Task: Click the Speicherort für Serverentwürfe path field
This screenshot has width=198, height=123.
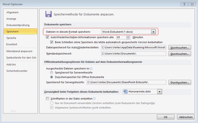Action: [x=126, y=82]
